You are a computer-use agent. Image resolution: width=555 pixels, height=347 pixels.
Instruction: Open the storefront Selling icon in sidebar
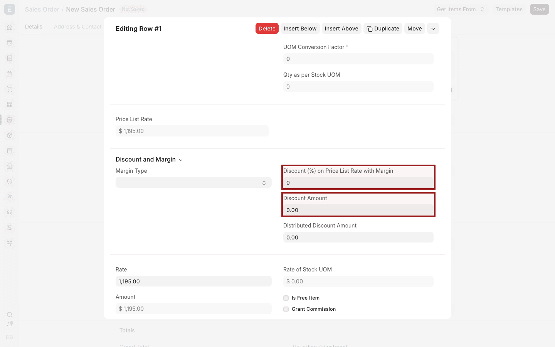10,120
